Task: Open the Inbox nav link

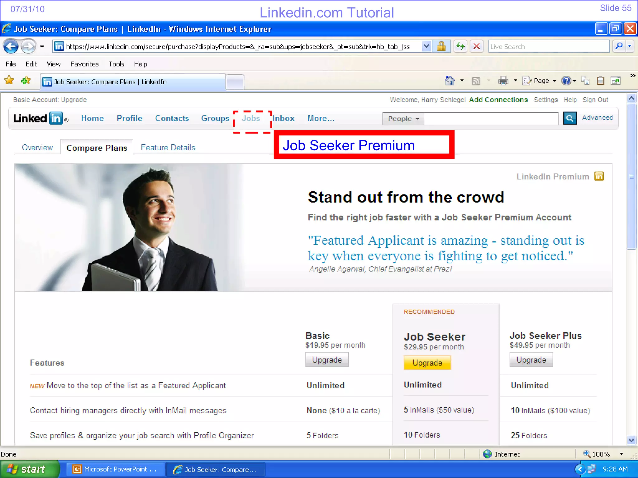Action: pos(283,118)
